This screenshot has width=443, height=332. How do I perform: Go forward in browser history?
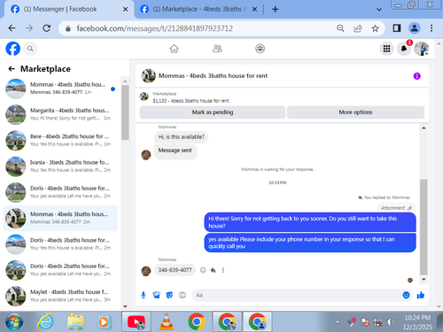[29, 28]
